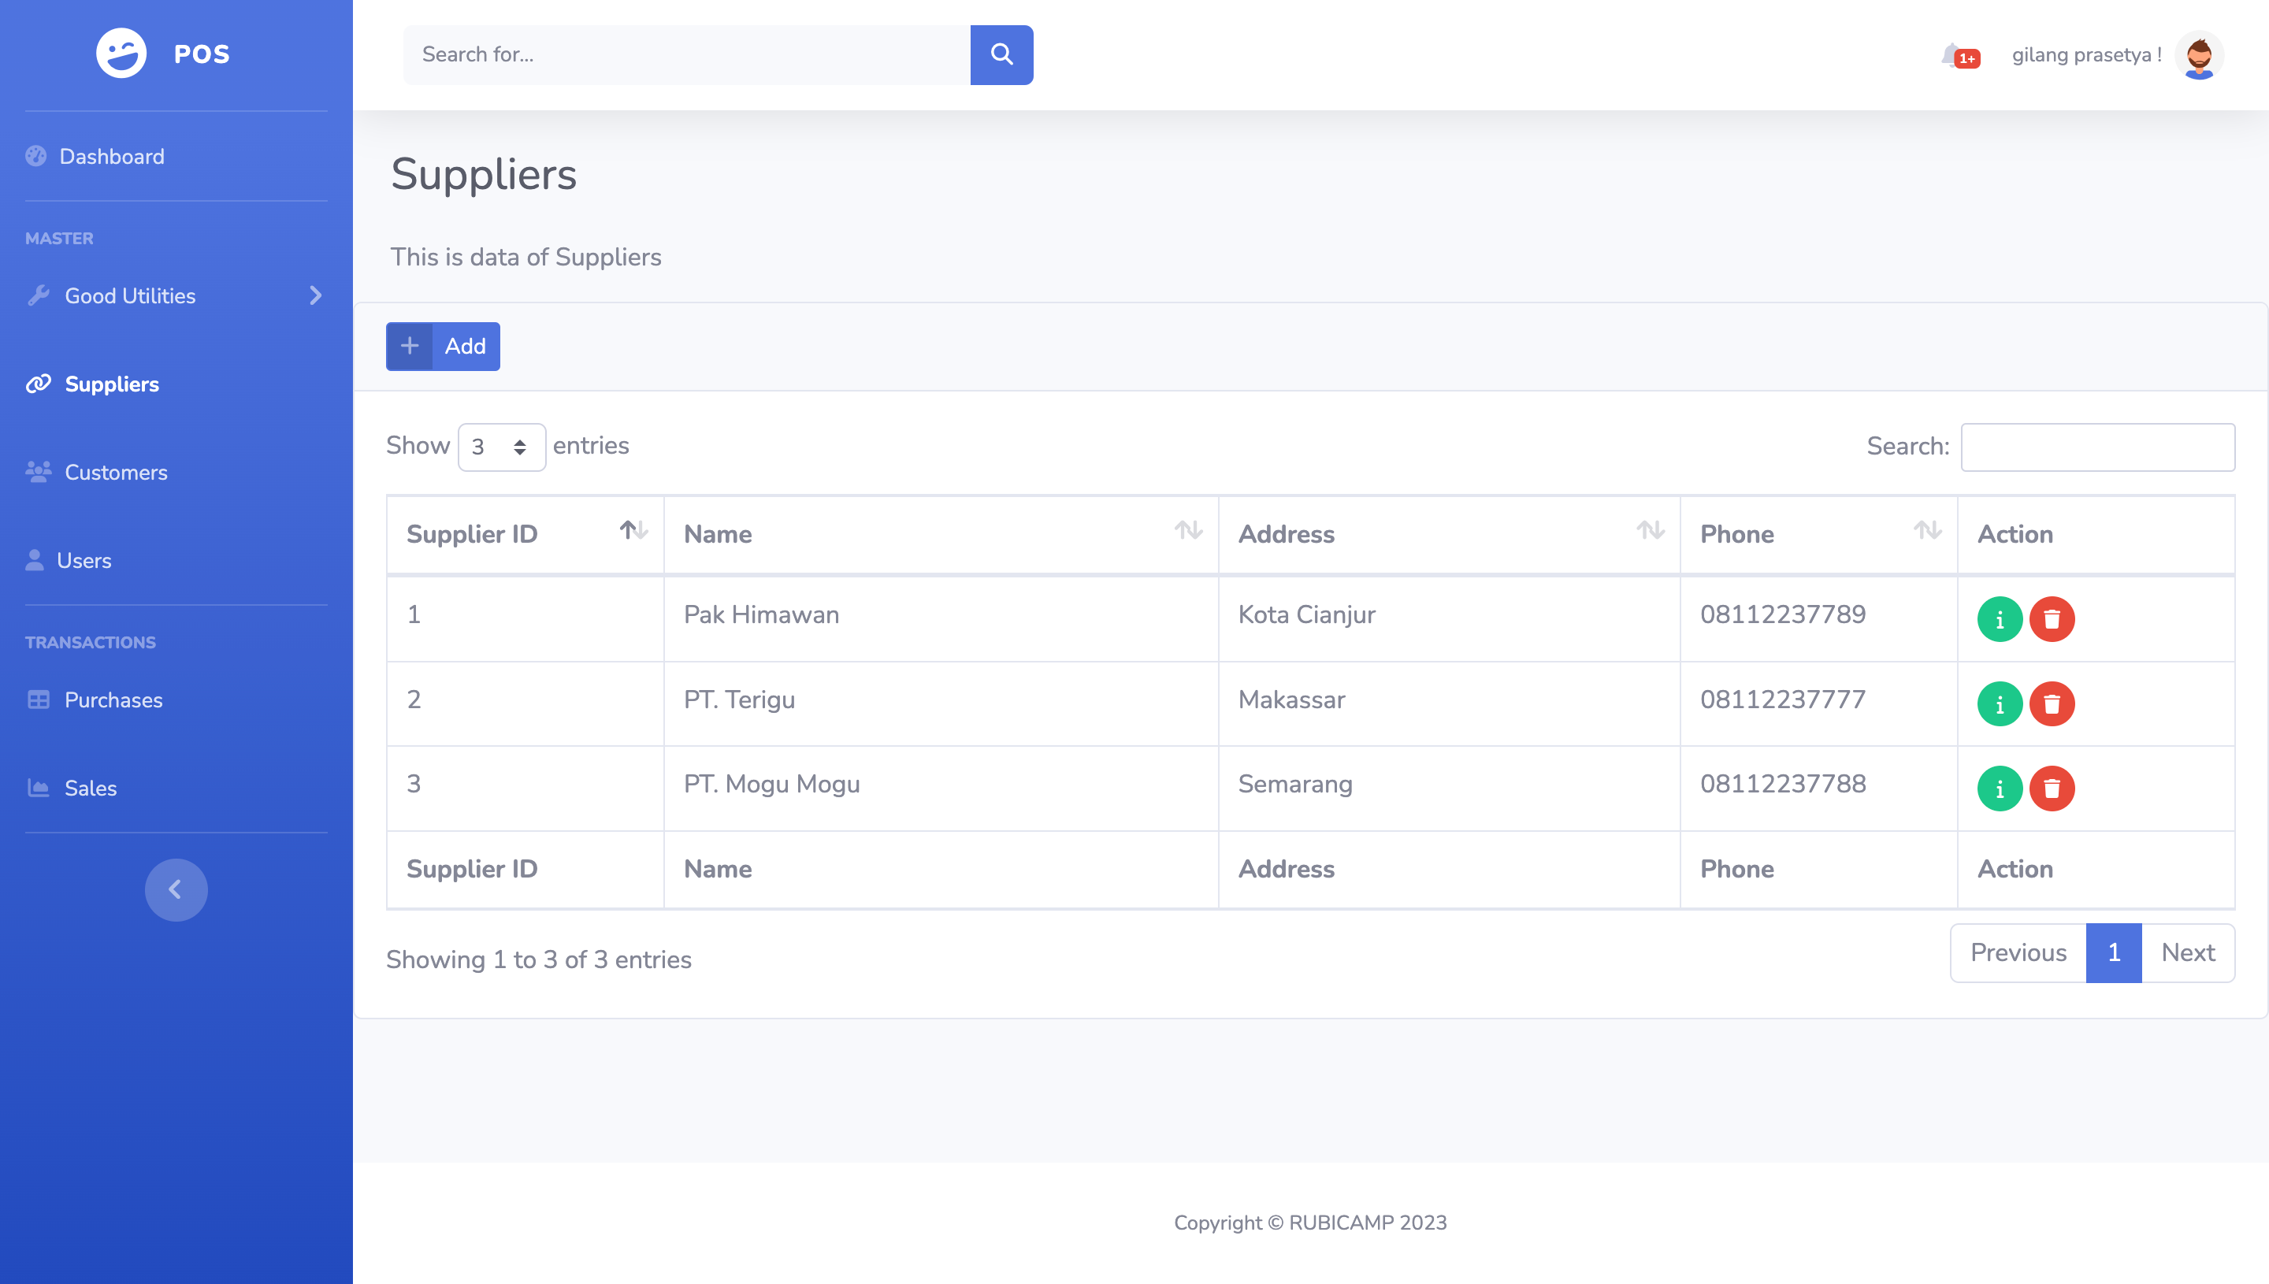Viewport: 2269px width, 1284px height.
Task: Delete the PT. Terigu supplier row
Action: (2052, 703)
